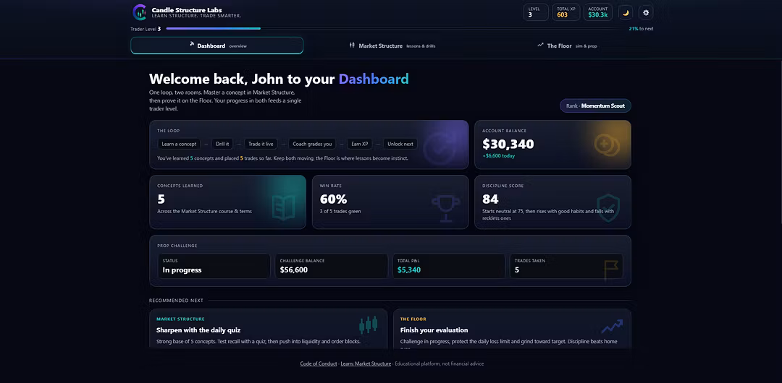Click the 60% win rate value
Screen dimensions: 782x383
tap(333, 199)
